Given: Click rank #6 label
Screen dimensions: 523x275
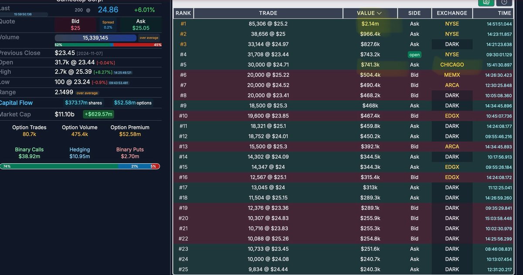Looking at the screenshot, I should tap(183, 75).
